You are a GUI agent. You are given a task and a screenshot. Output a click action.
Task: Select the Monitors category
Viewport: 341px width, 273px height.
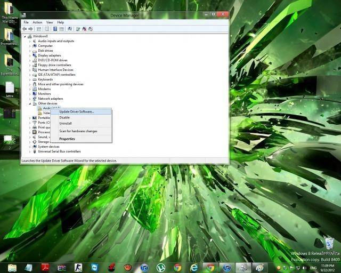coord(44,94)
